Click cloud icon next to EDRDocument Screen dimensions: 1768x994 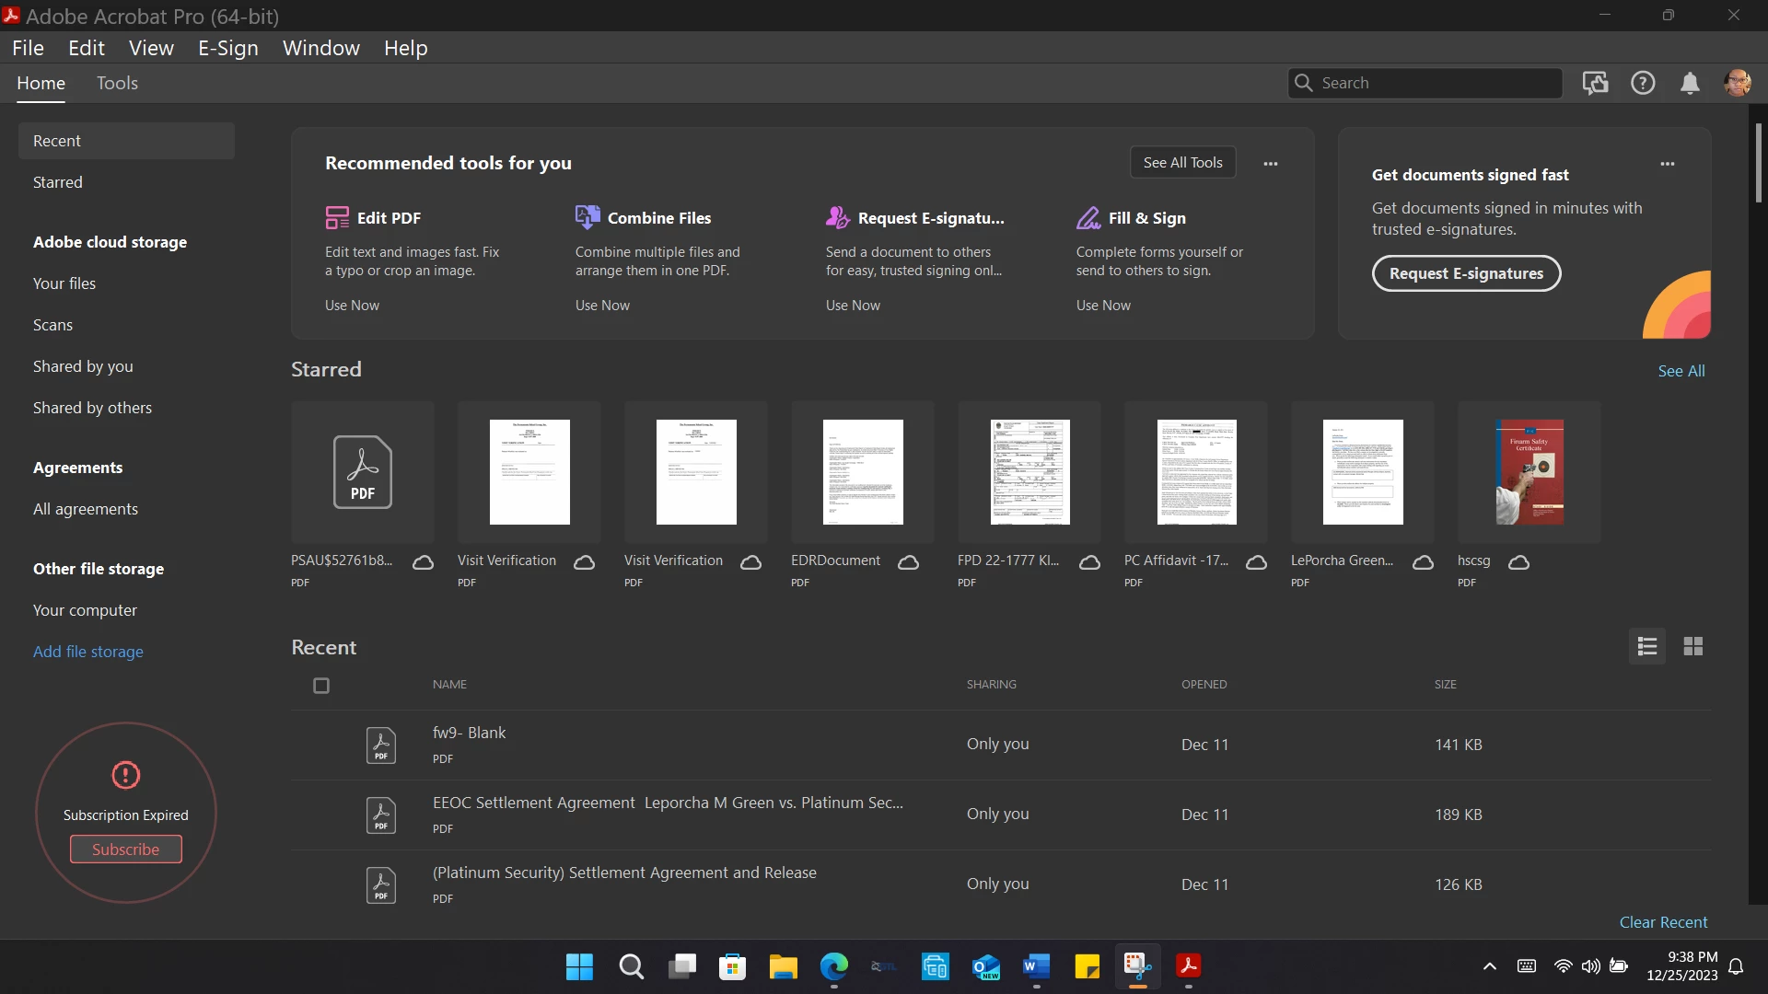(x=908, y=562)
